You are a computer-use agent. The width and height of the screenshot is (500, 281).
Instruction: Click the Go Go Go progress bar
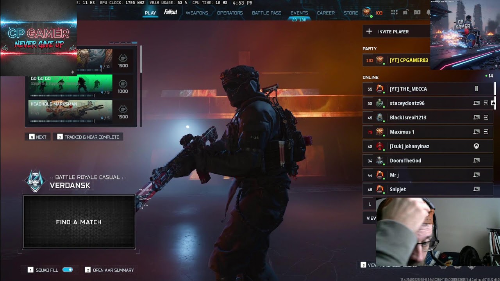click(x=62, y=96)
